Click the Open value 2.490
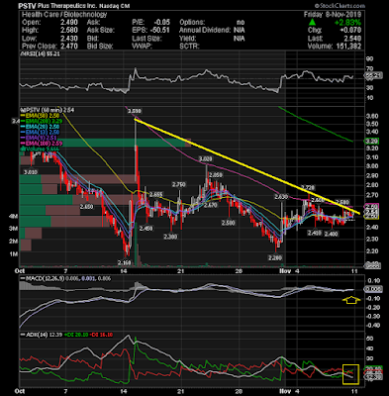The image size is (389, 396). 69,22
